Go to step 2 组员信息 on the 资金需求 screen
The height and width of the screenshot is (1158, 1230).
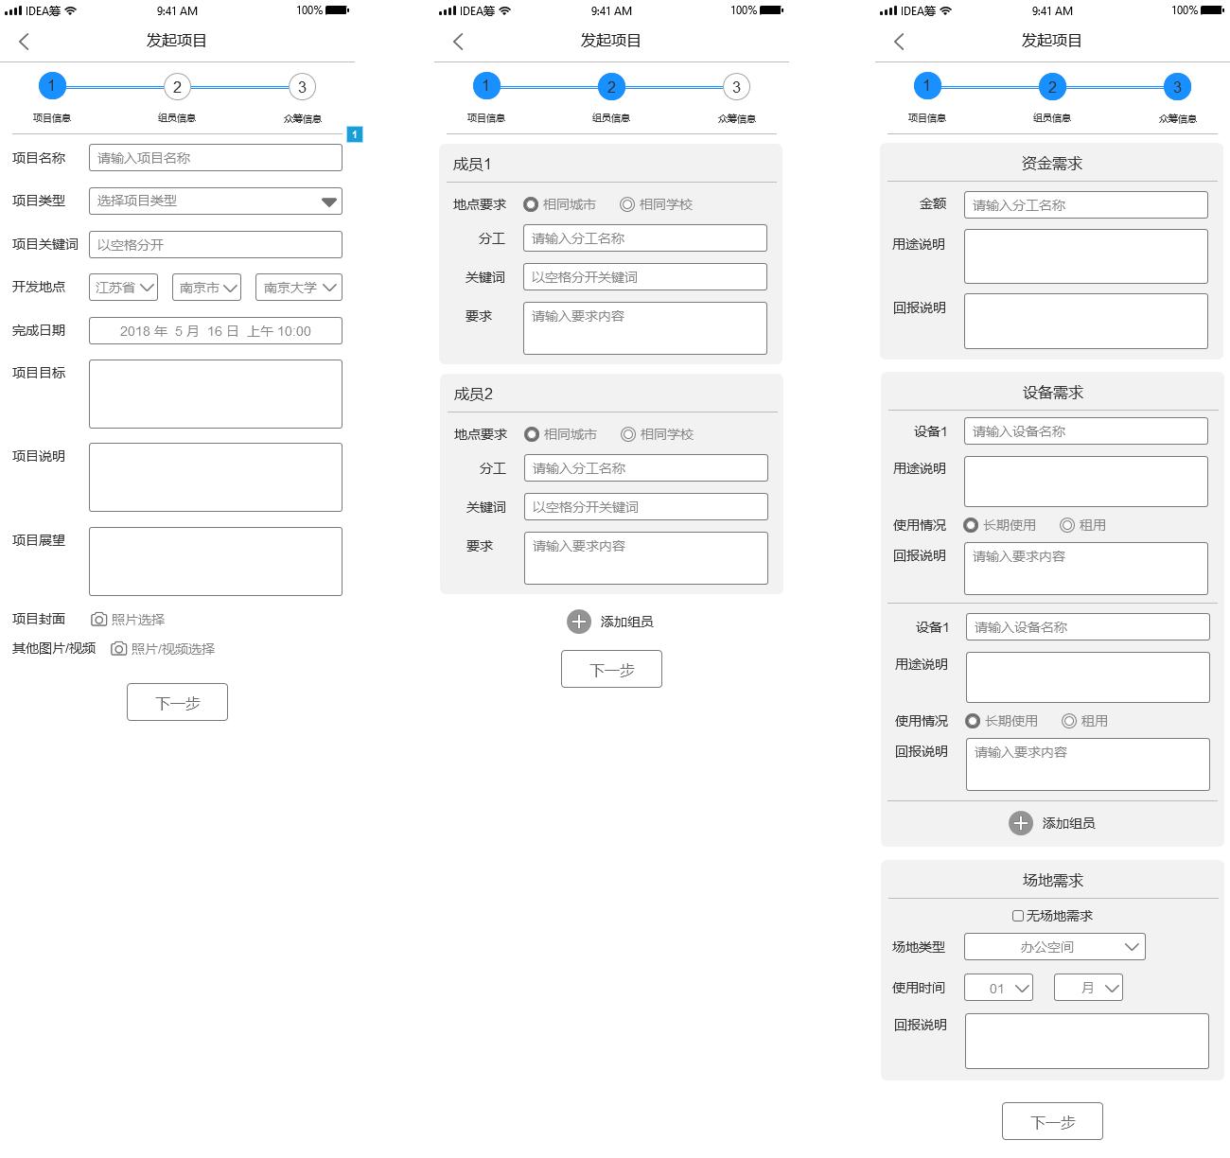(x=1052, y=87)
